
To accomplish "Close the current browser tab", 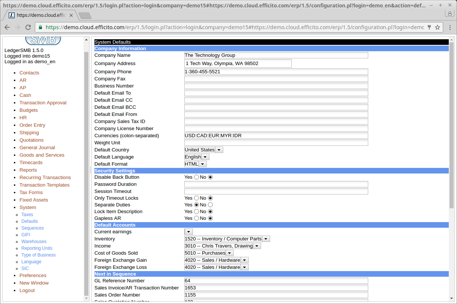I will click(x=71, y=15).
